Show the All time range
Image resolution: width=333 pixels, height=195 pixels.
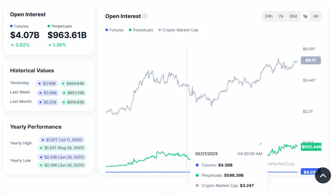[x=316, y=16]
